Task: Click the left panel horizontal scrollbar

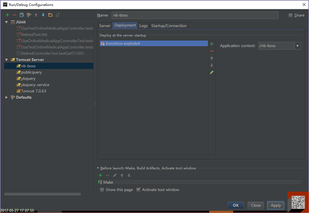Action: pos(42,194)
